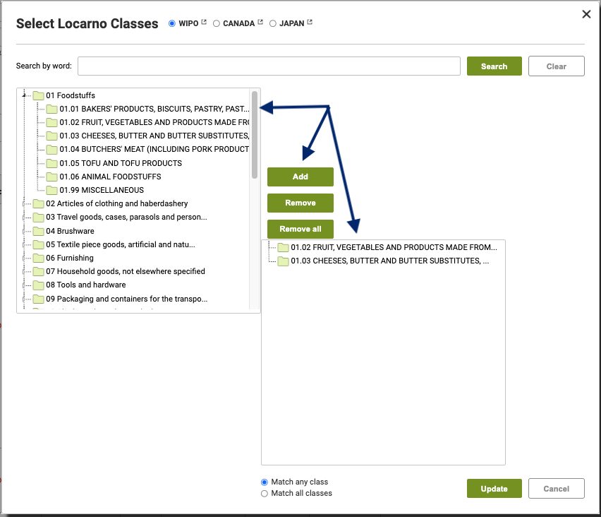Open JAPAN external link icon
The image size is (601, 517).
click(310, 23)
